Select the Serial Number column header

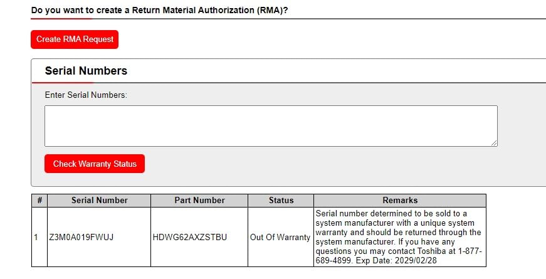click(x=99, y=201)
